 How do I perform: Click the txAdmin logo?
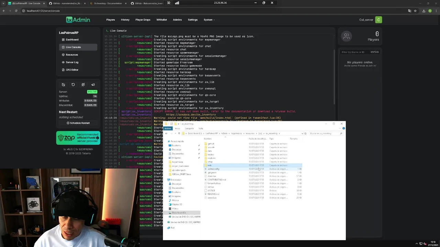(x=78, y=20)
